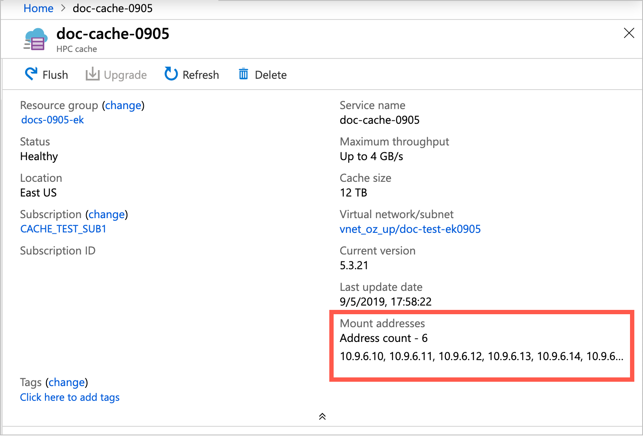Delete the HPC cache
Screen dimensions: 643x438
[x=262, y=74]
